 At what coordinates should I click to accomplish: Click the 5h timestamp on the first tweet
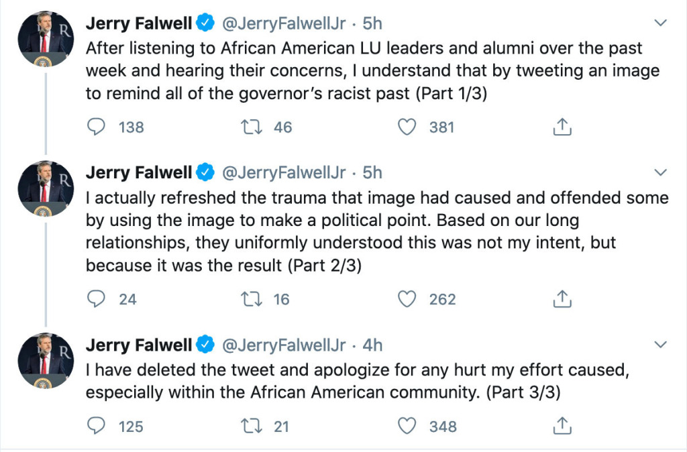[x=371, y=22]
